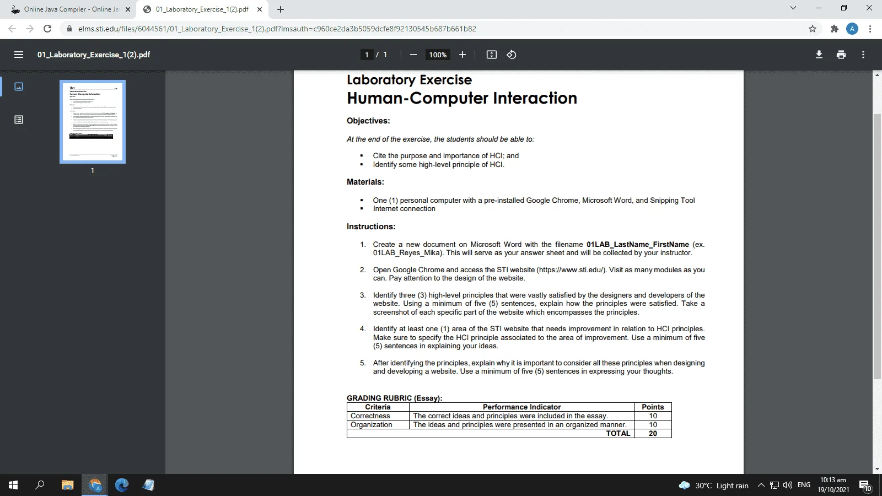Viewport: 882px width, 496px height.
Task: Click 'Internet connection' bullet text
Action: click(404, 209)
